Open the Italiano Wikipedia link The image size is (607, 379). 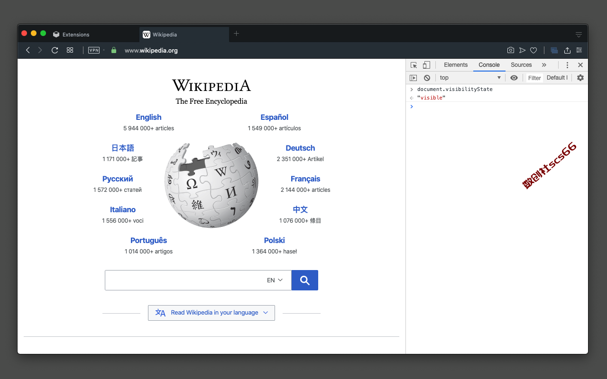(x=123, y=209)
